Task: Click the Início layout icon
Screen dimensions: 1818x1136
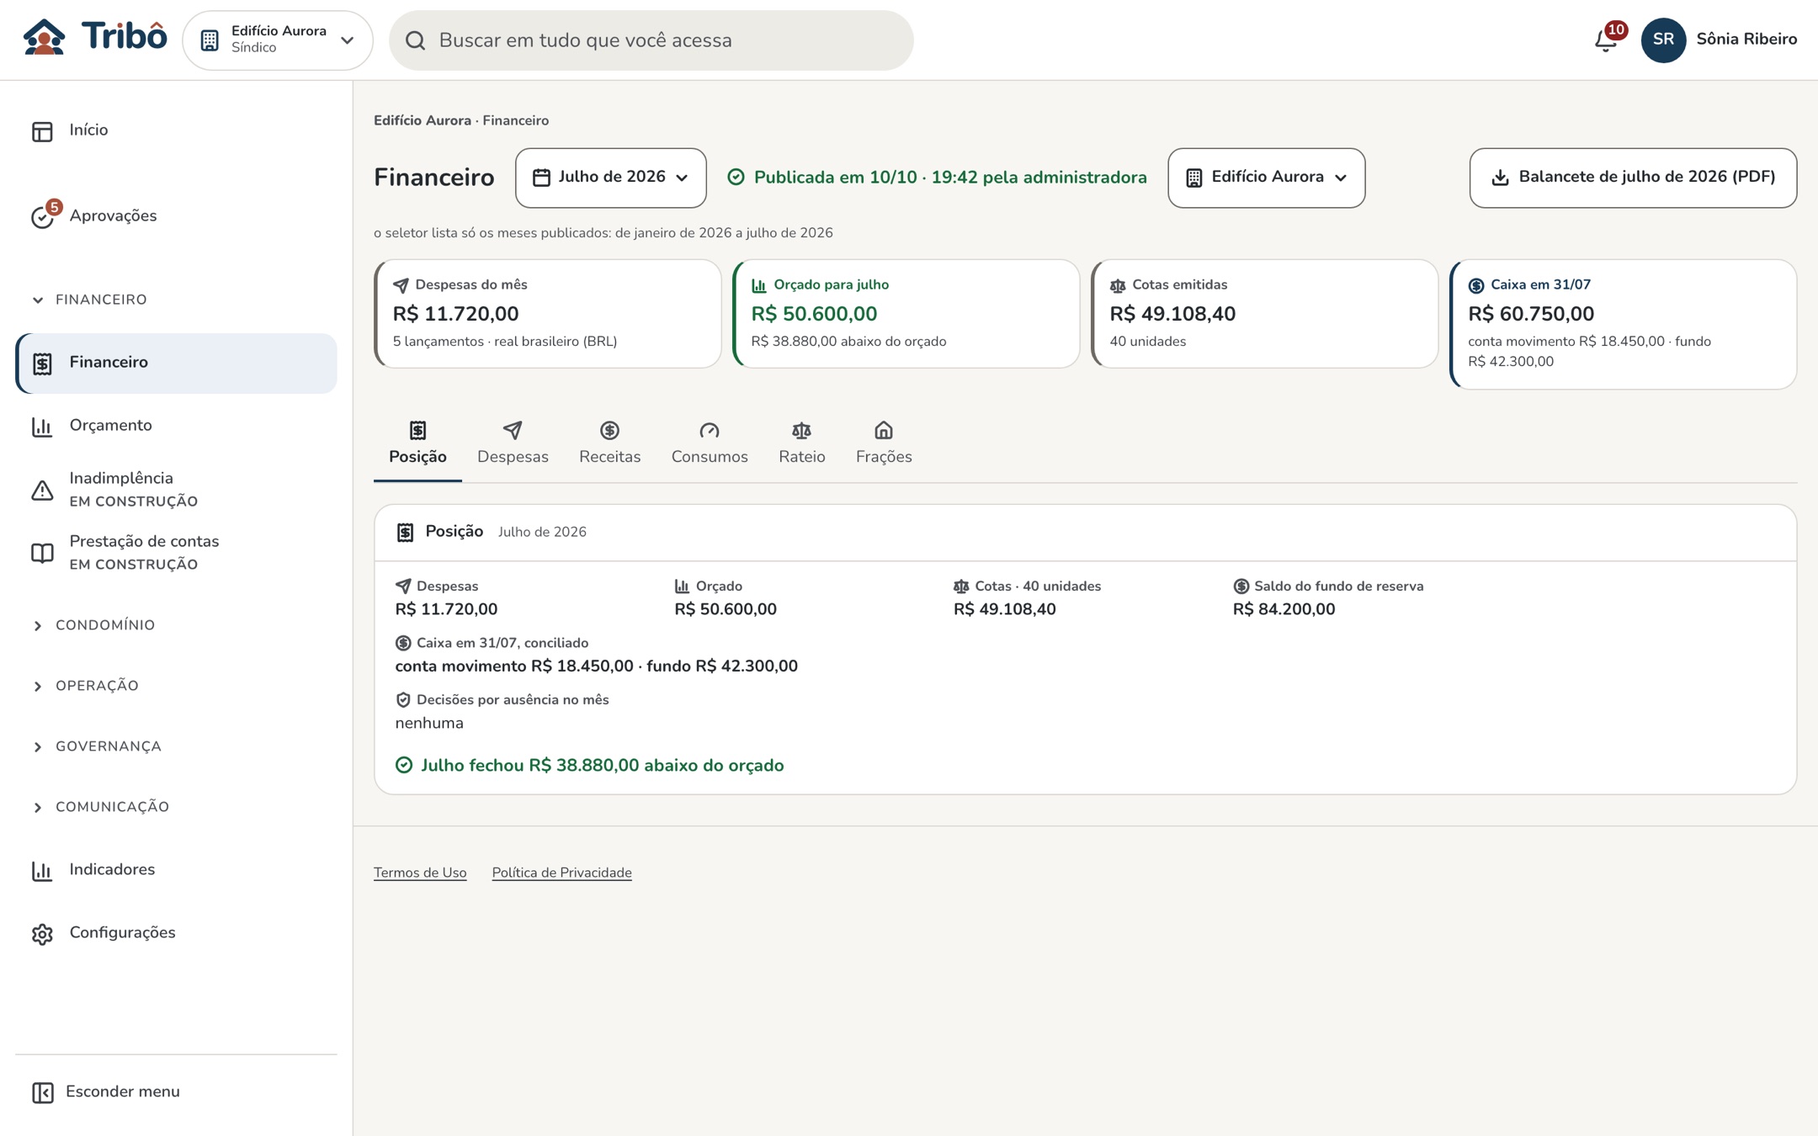Action: click(x=42, y=130)
